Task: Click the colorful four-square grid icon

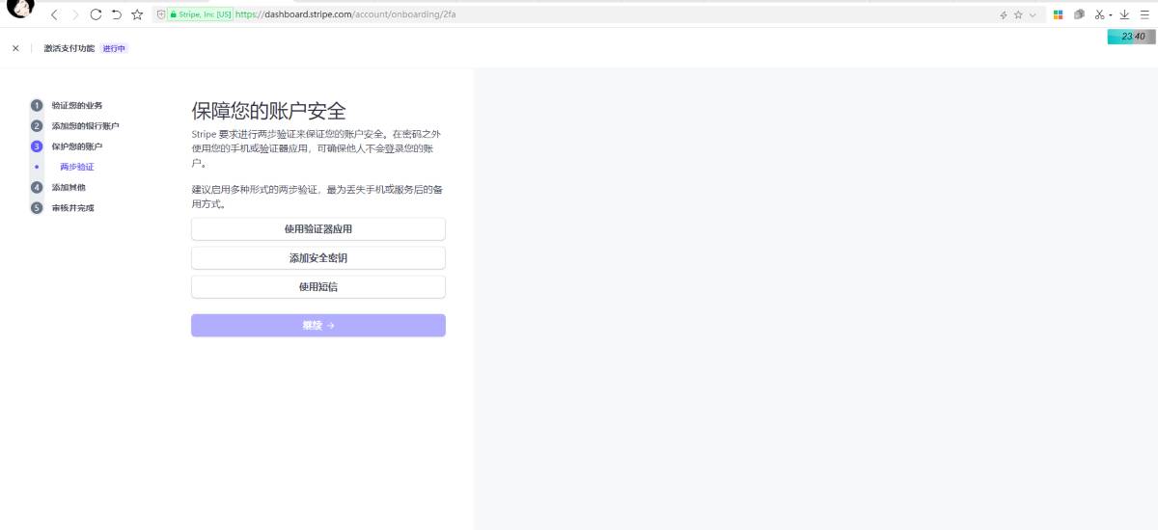Action: tap(1058, 14)
